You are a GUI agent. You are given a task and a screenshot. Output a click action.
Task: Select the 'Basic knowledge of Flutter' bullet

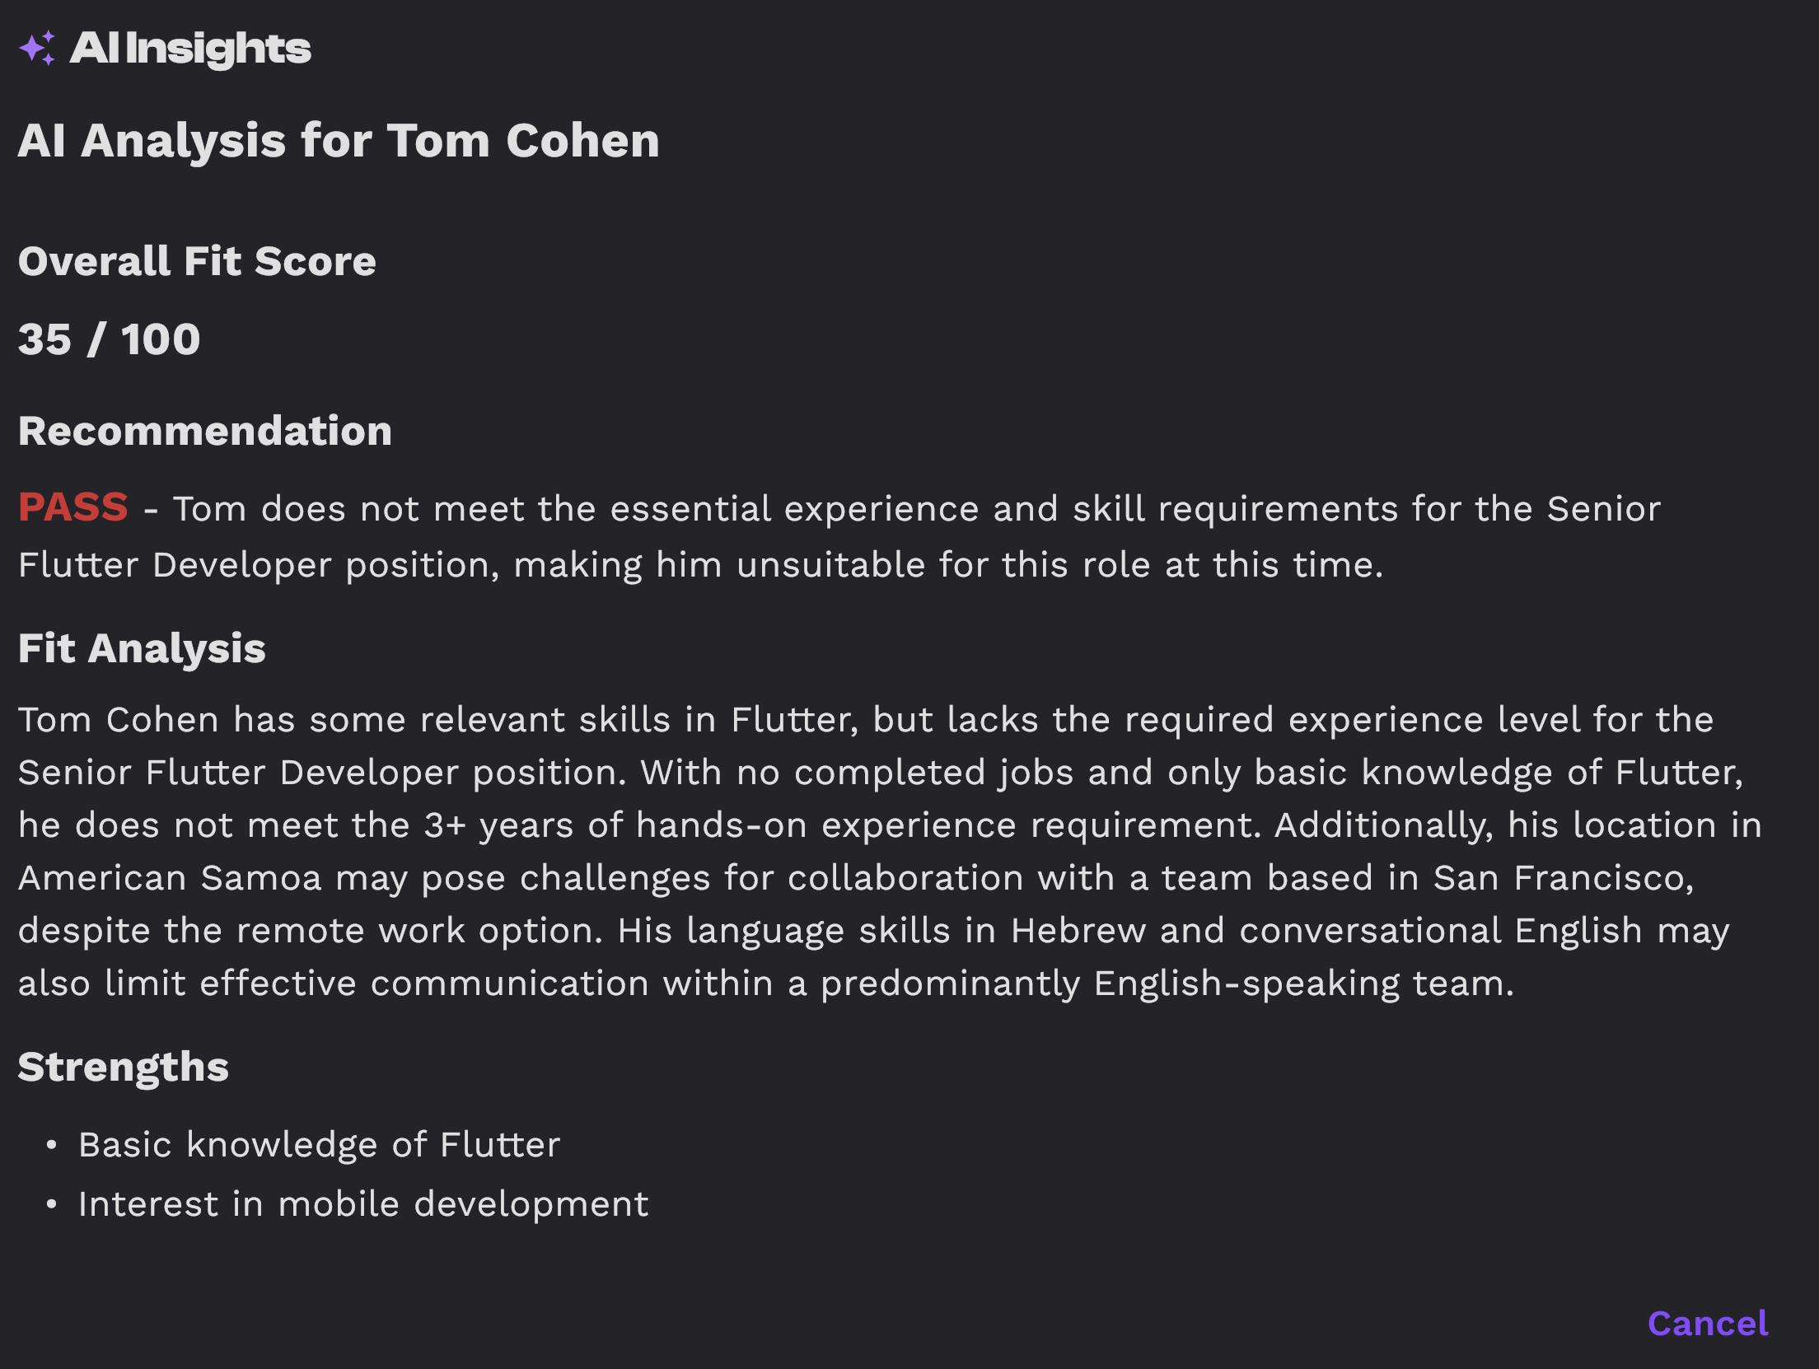[319, 1145]
